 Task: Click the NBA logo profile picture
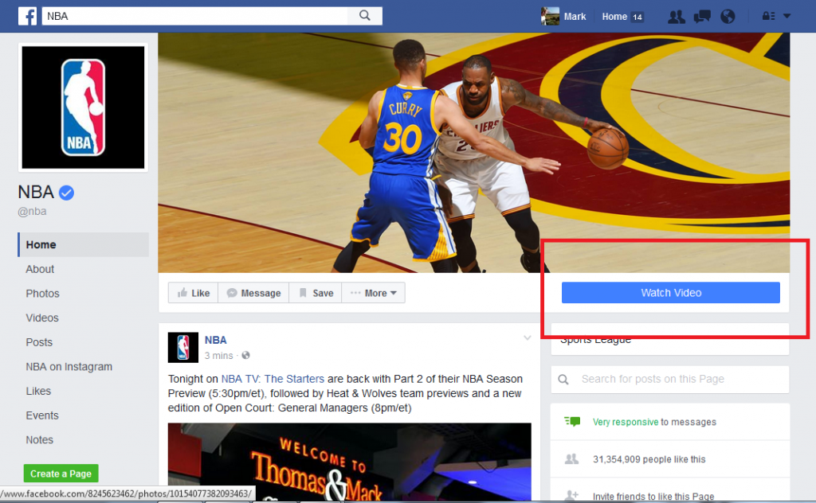pos(83,107)
